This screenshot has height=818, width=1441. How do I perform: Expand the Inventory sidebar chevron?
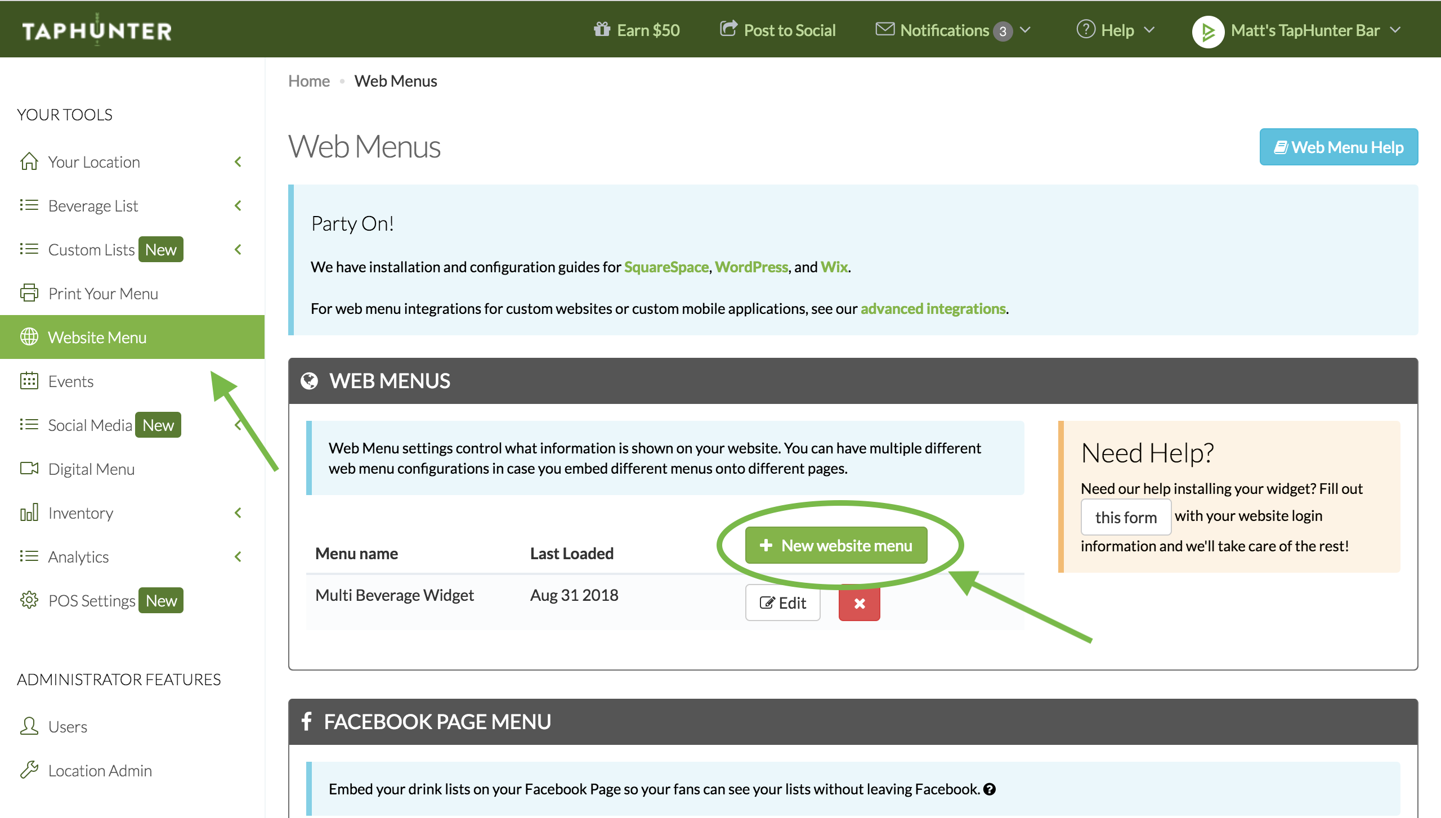coord(238,513)
